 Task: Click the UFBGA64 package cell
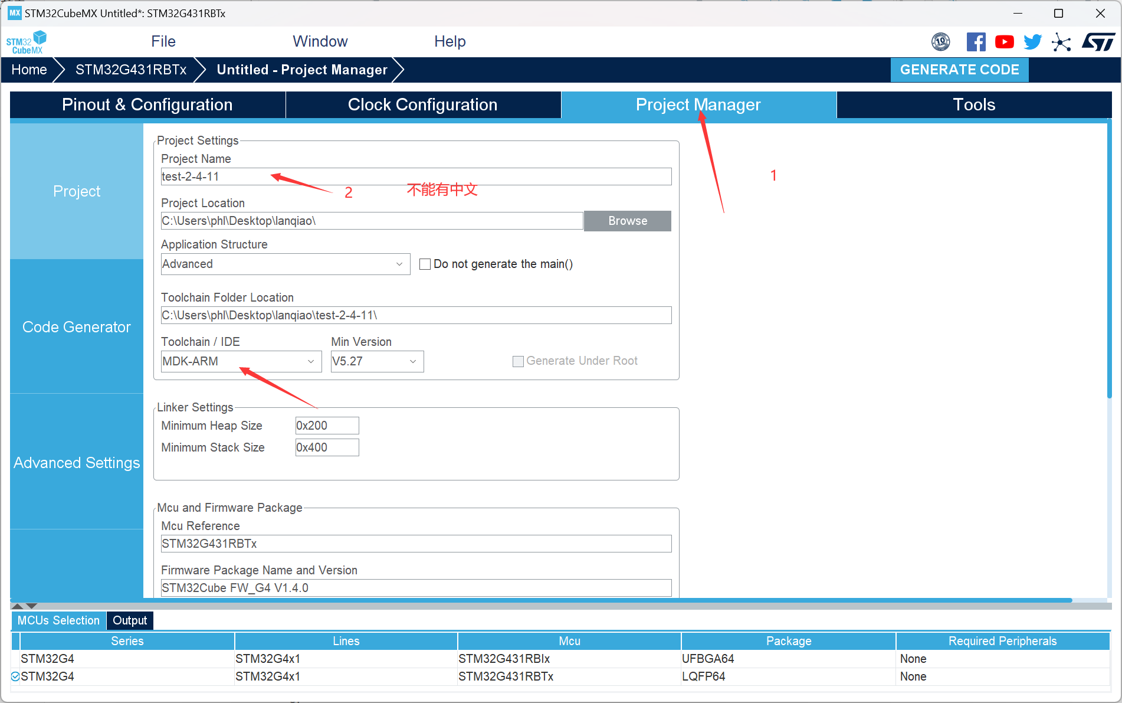coord(788,659)
